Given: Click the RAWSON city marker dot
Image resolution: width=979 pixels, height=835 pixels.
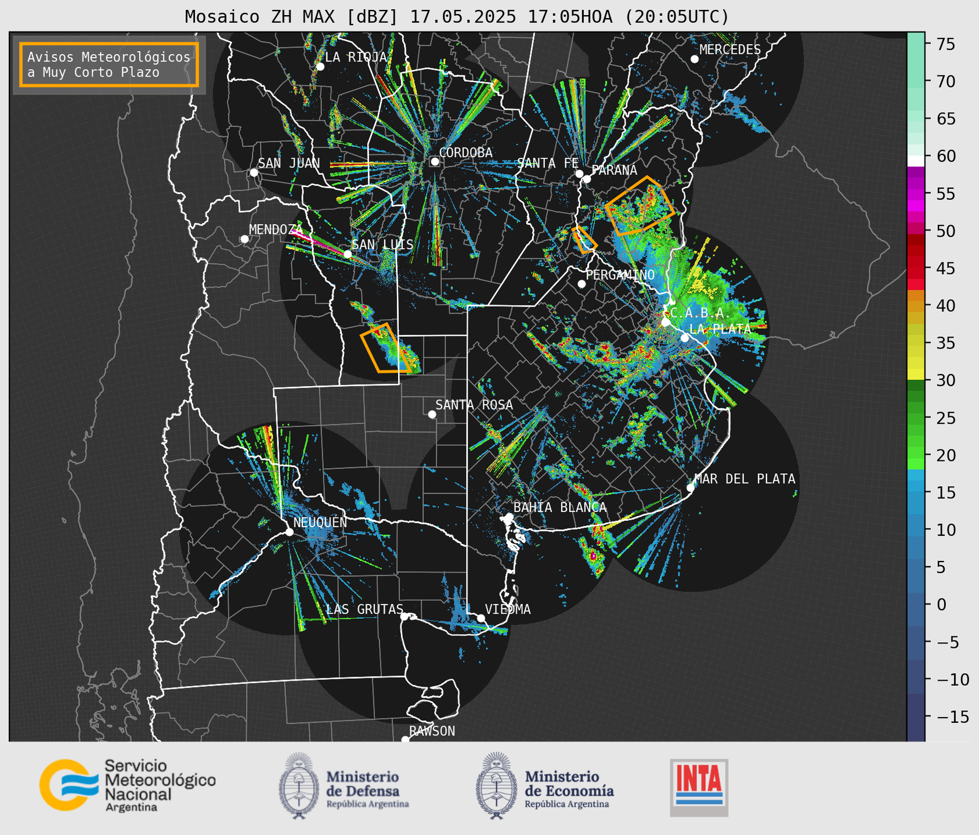Looking at the screenshot, I should pos(405,740).
